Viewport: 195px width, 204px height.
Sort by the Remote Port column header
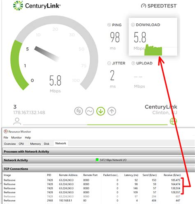click(x=91, y=175)
